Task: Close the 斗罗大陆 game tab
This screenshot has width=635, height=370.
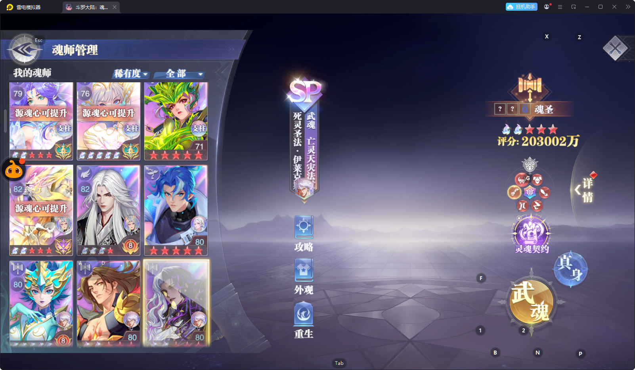Action: (115, 7)
